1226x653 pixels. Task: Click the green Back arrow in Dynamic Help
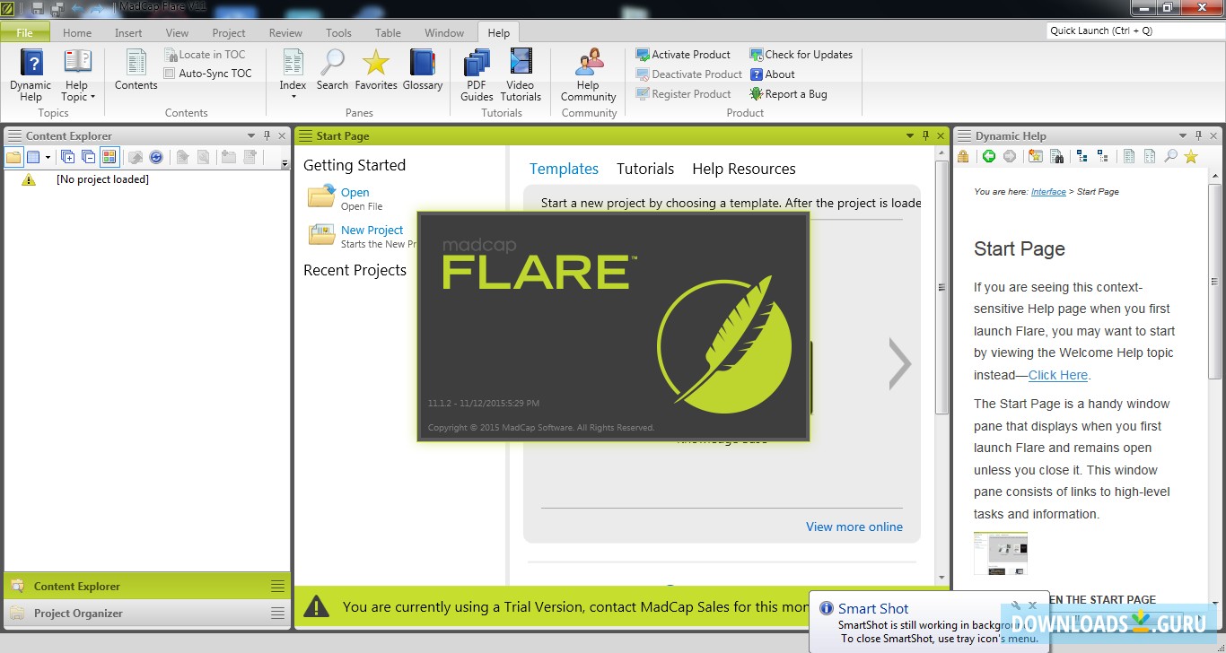pyautogui.click(x=989, y=157)
